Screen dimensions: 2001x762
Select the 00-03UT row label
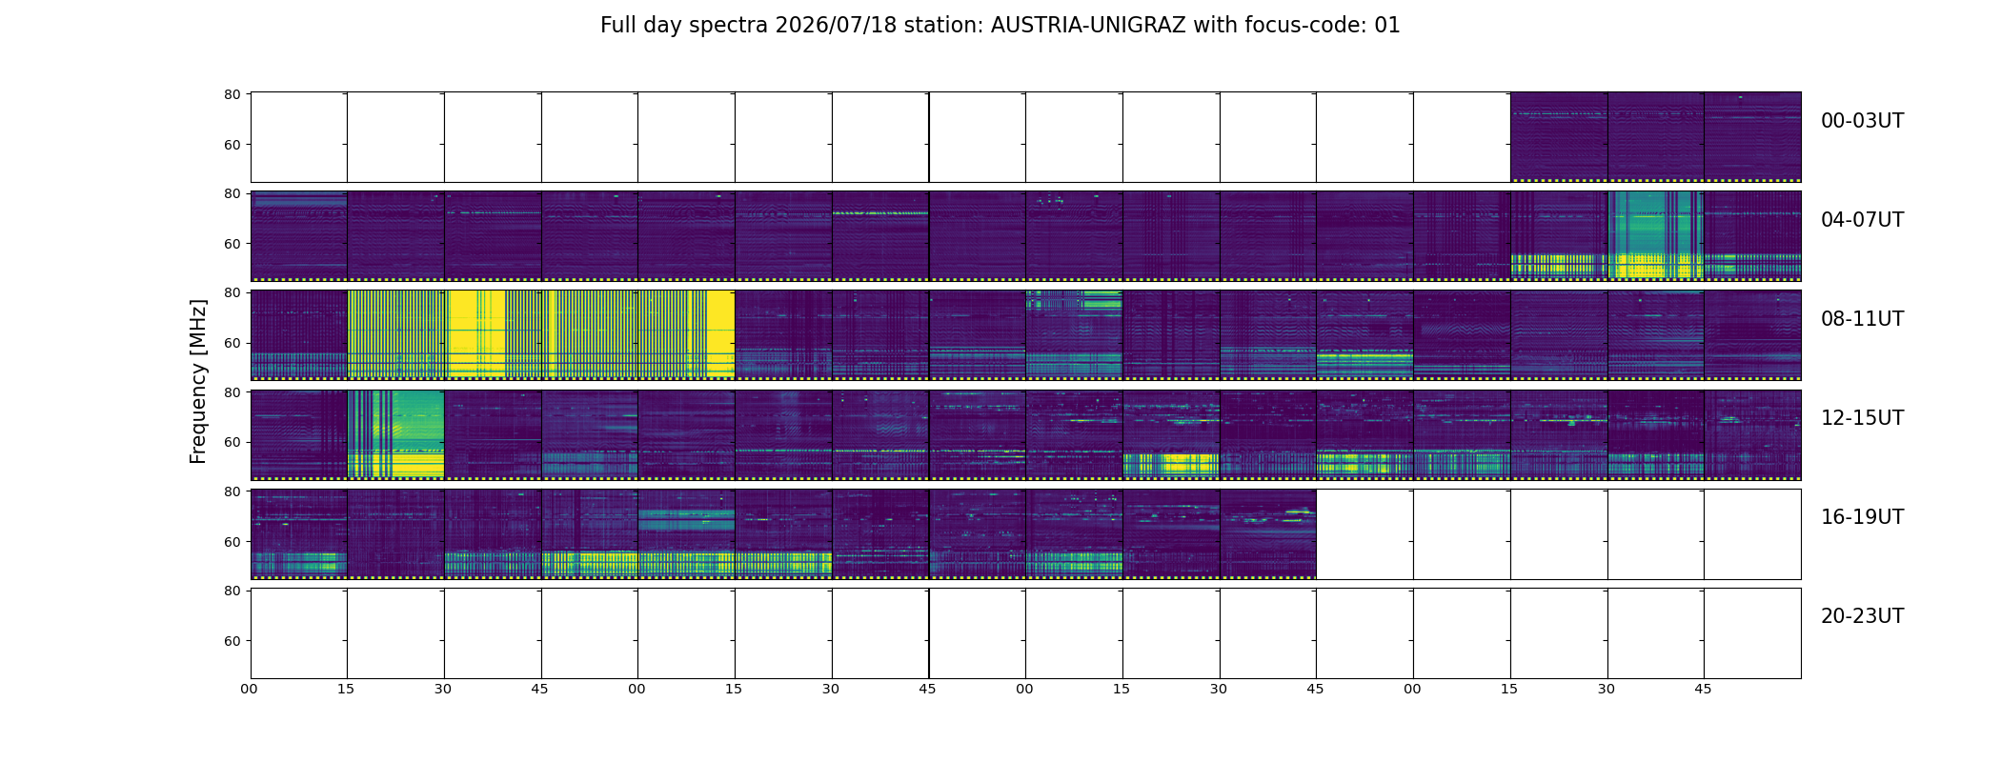[x=1862, y=121]
